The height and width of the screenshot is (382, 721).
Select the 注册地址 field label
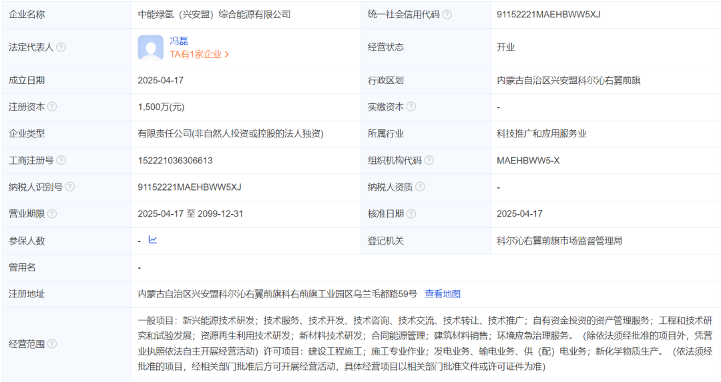point(27,294)
